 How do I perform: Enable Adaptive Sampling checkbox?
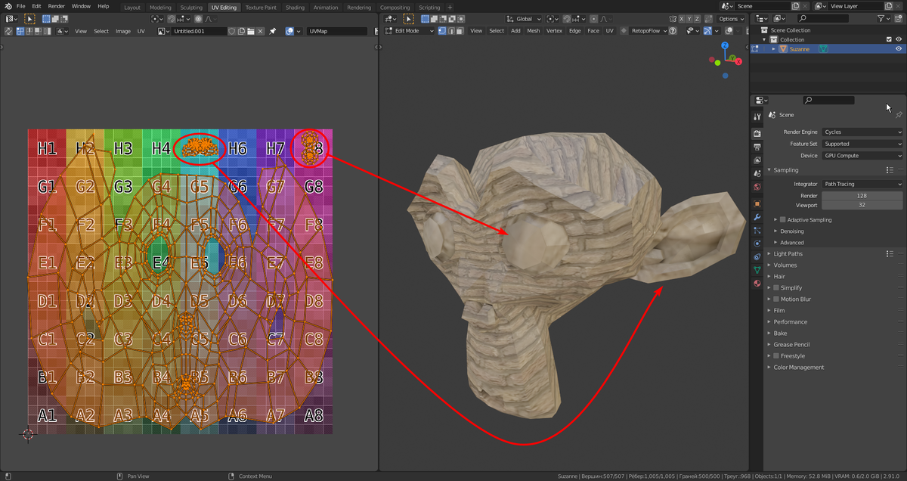[782, 220]
